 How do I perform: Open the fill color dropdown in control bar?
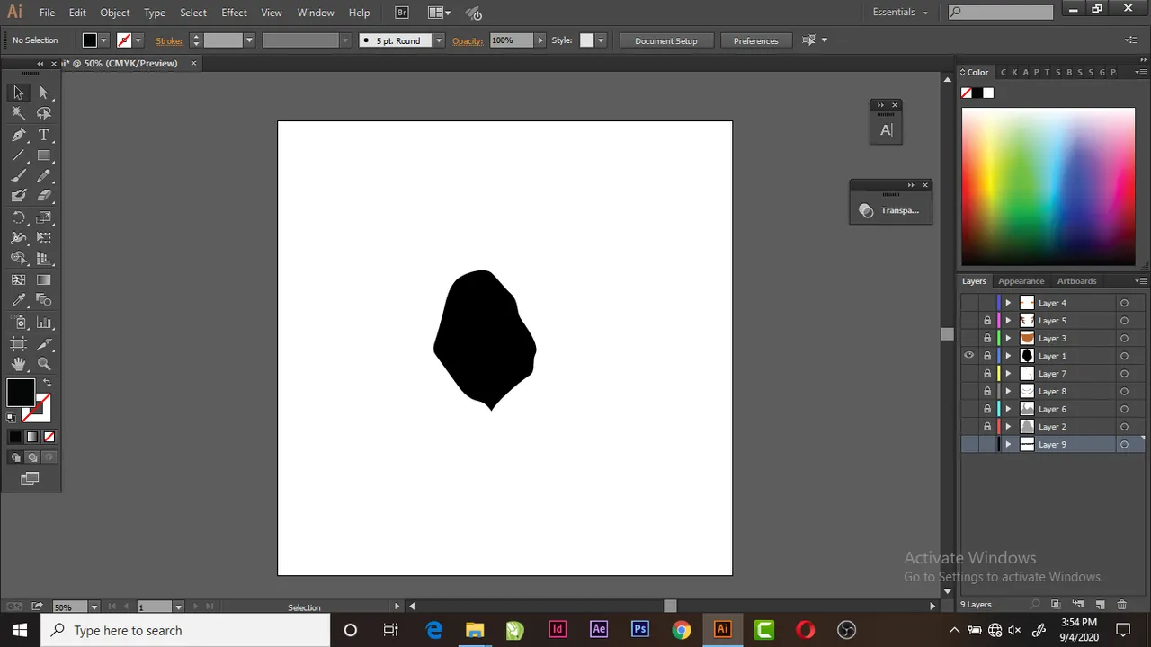(x=103, y=40)
